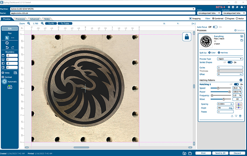Click the top save icon beside Everything process
Viewport: 247px width, 156px height.
pos(242,36)
